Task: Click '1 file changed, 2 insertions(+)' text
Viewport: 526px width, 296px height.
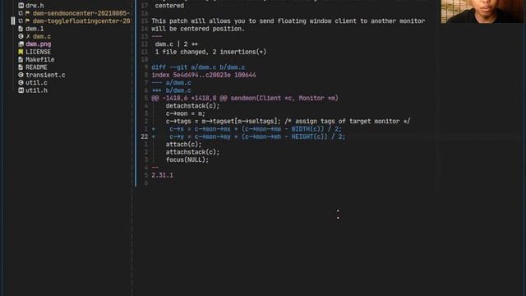Action: tap(210, 52)
